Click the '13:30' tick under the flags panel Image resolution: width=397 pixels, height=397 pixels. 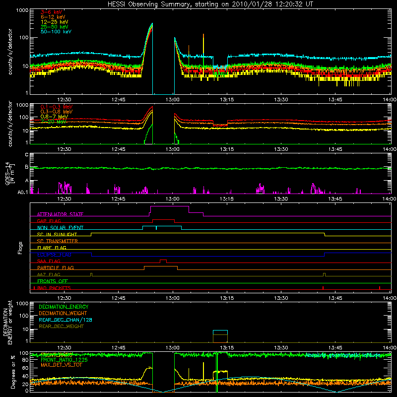pos(281,298)
